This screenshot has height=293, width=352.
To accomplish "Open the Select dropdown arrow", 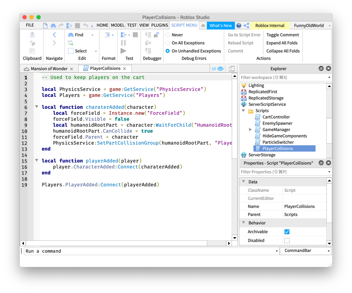I will click(x=96, y=52).
